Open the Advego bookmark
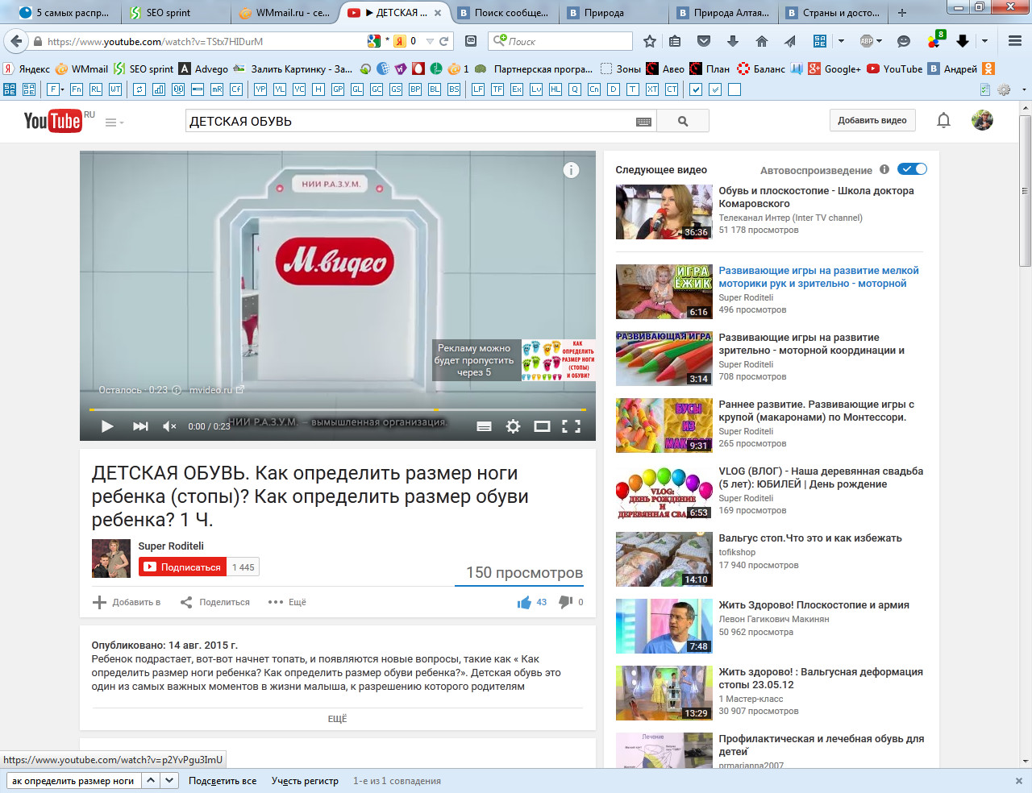 [203, 69]
